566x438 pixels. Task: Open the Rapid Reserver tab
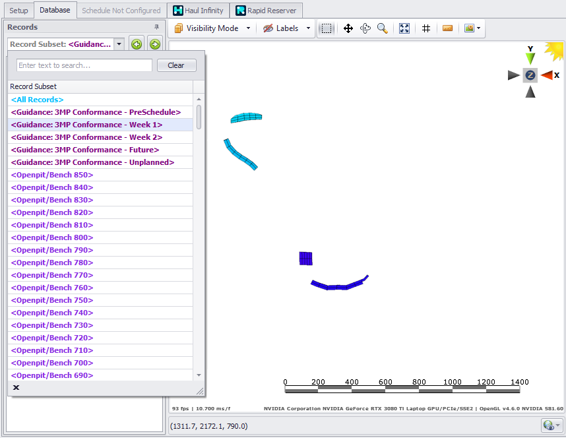point(267,11)
